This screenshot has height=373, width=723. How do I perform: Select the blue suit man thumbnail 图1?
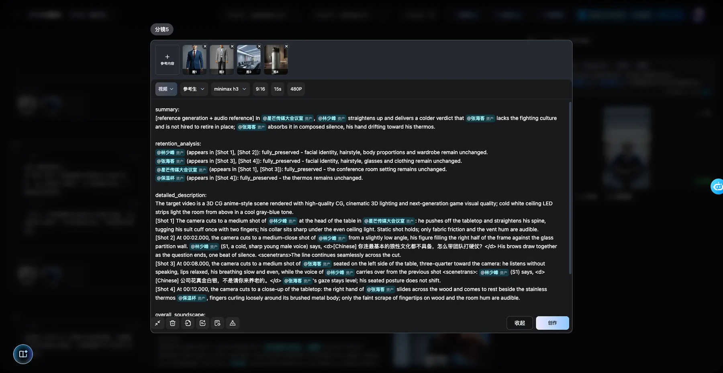tap(194, 60)
